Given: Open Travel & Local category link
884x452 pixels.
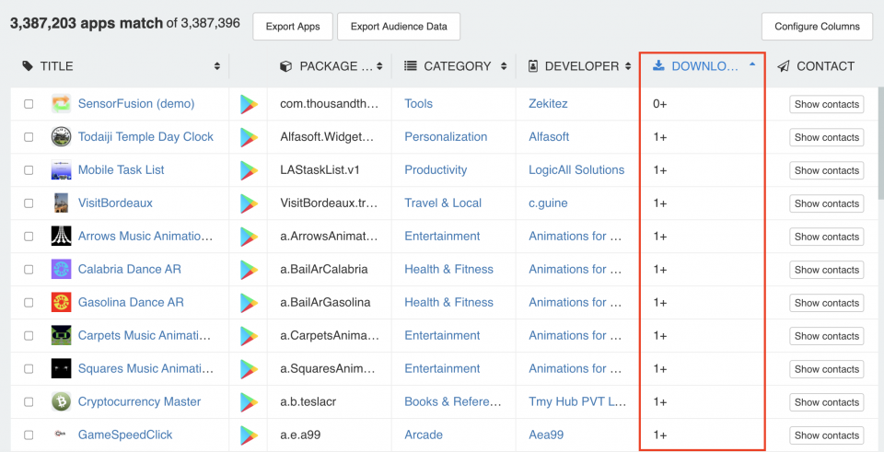Looking at the screenshot, I should [443, 203].
